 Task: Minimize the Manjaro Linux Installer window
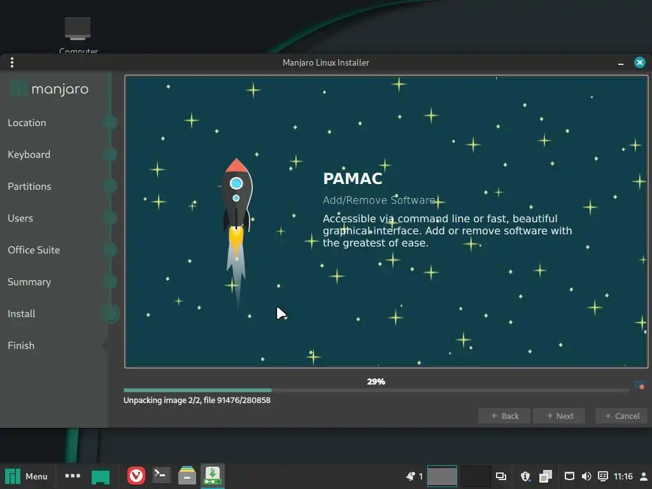[620, 63]
